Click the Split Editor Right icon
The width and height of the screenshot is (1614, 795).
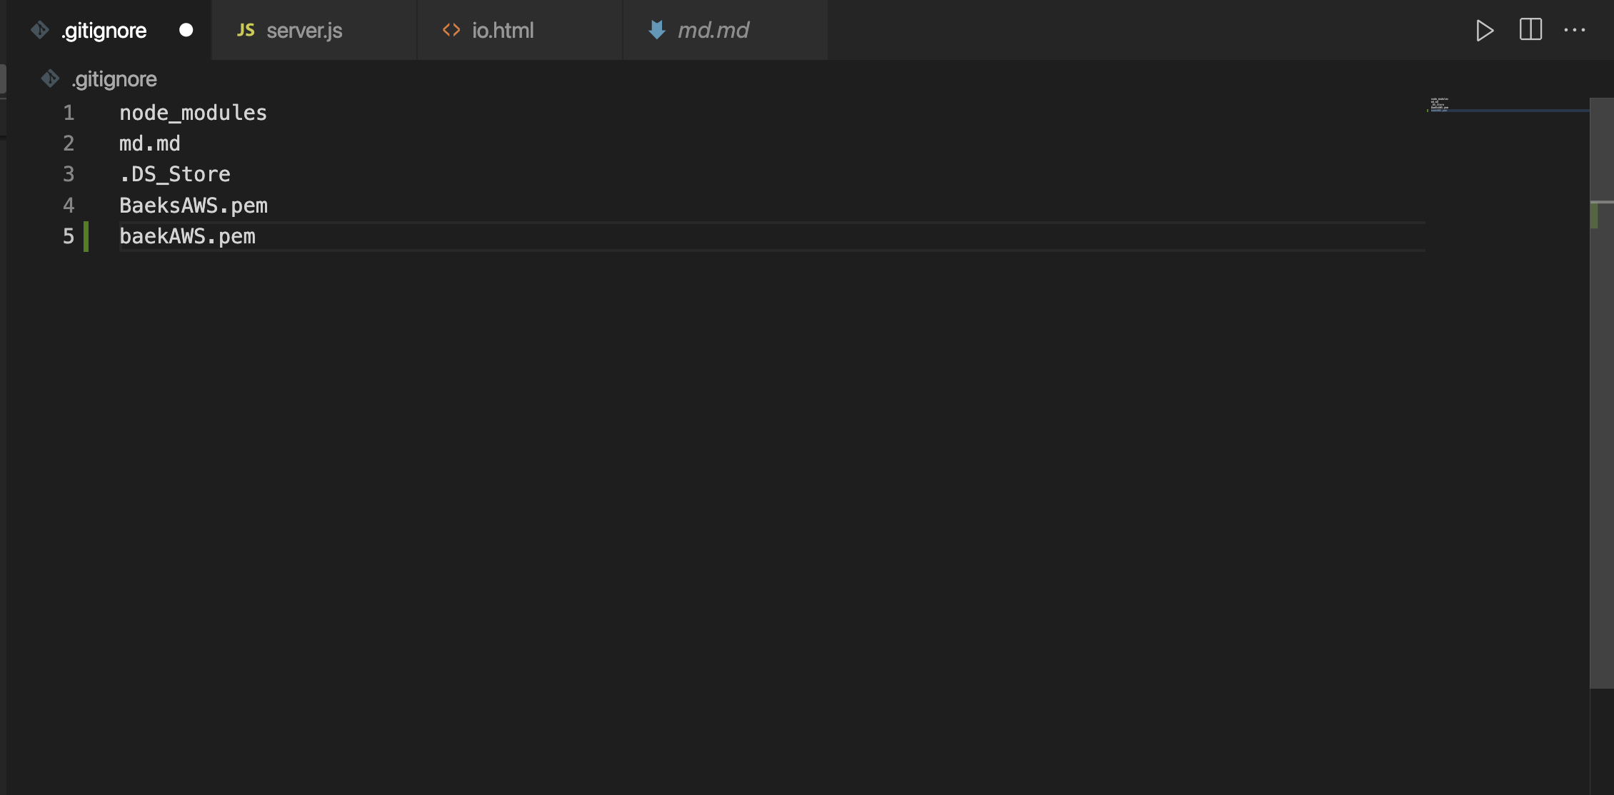pyautogui.click(x=1530, y=30)
